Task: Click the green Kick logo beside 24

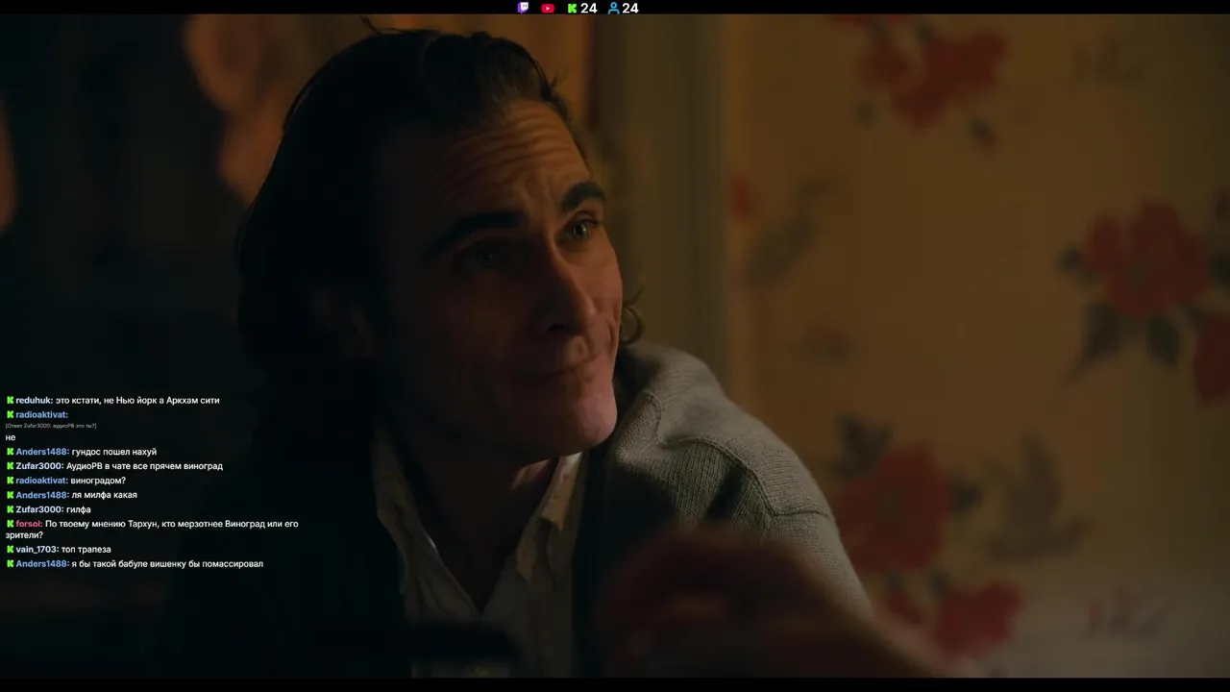Action: [573, 8]
